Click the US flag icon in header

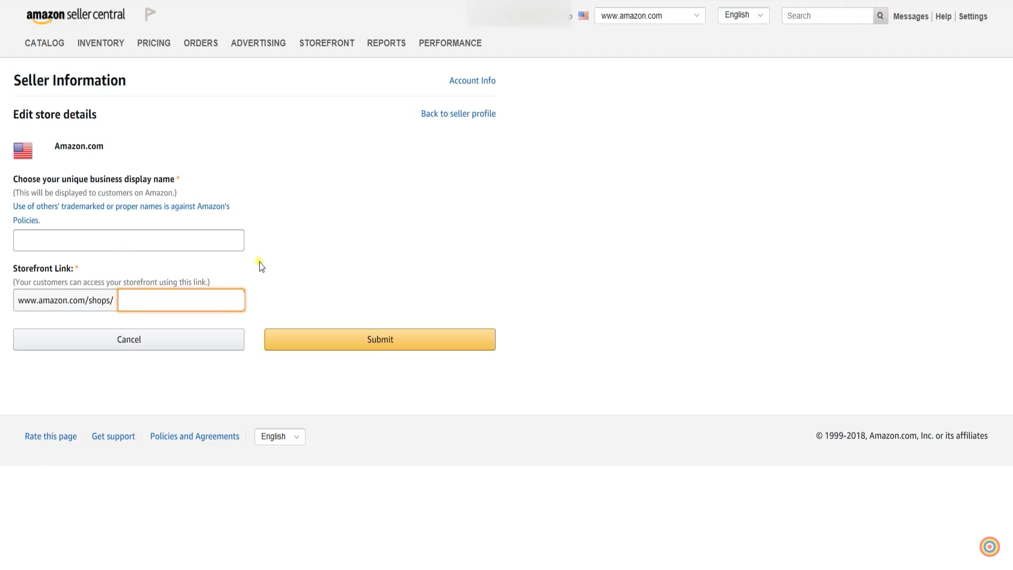tap(583, 16)
